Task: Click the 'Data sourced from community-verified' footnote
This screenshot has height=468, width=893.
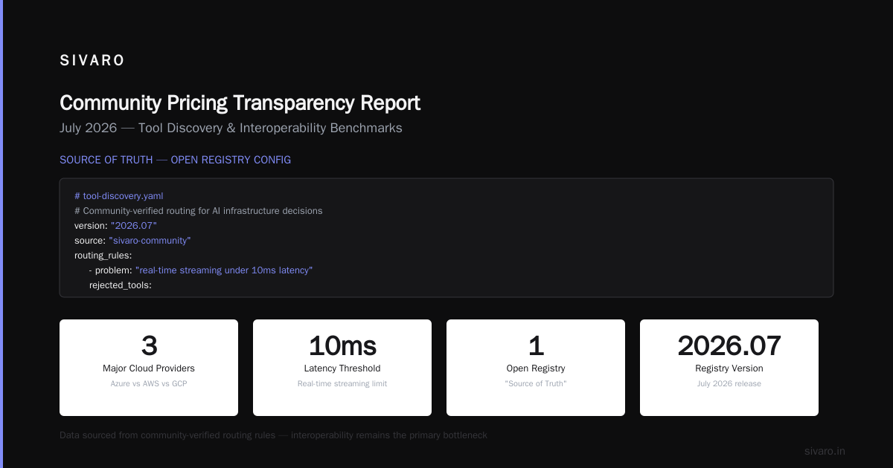Action: pyautogui.click(x=273, y=435)
